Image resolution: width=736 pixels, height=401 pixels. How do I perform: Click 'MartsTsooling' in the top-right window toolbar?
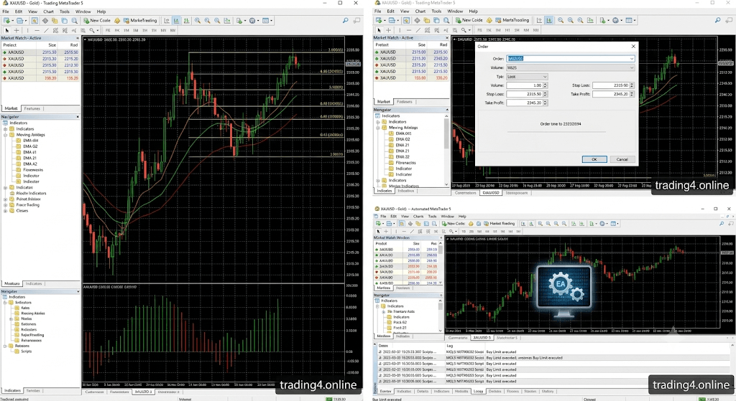[512, 20]
